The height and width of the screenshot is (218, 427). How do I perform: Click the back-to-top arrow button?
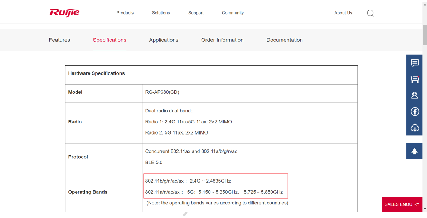(x=414, y=151)
